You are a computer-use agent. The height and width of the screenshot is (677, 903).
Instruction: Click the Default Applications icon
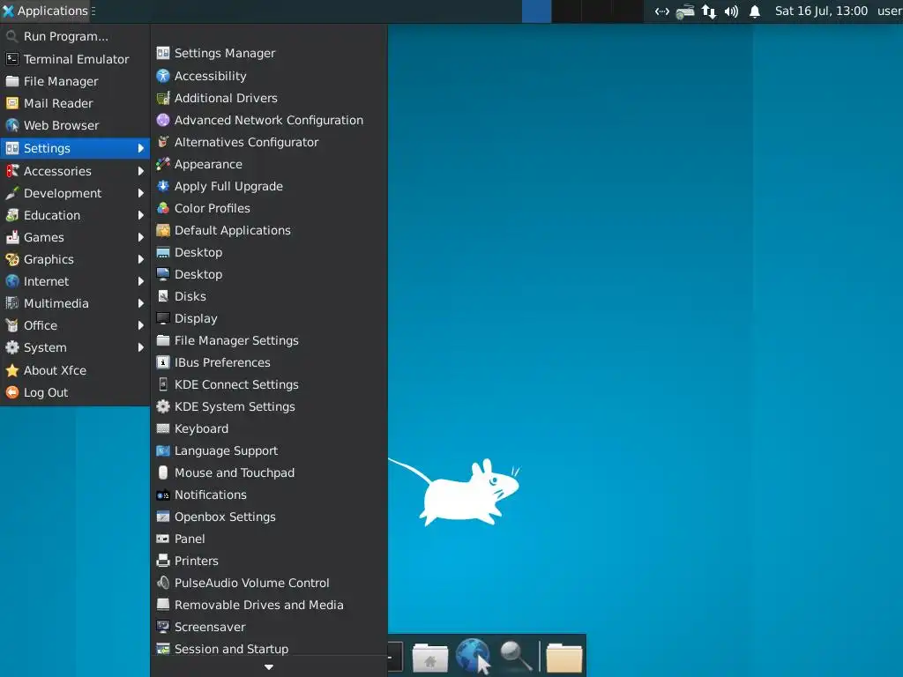click(163, 230)
